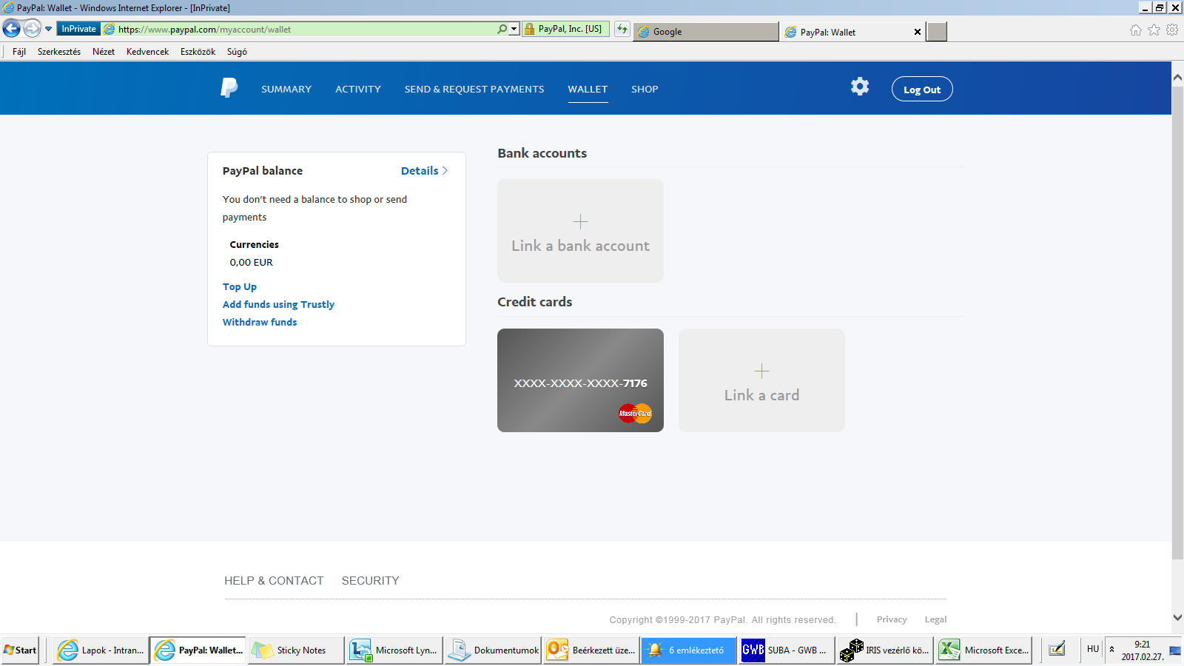1184x666 pixels.
Task: Click the Top Up link
Action: point(240,287)
